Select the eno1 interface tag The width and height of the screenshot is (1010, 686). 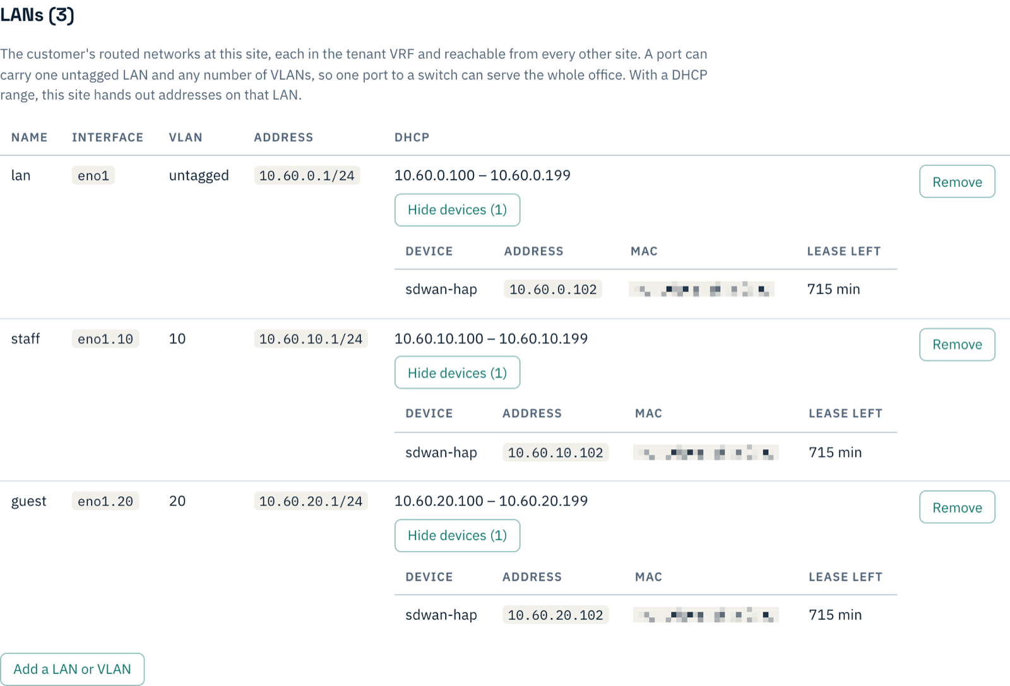(x=93, y=175)
